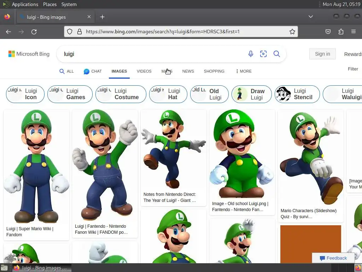
Task: Open the Firefox hamburger menu
Action: click(x=354, y=32)
